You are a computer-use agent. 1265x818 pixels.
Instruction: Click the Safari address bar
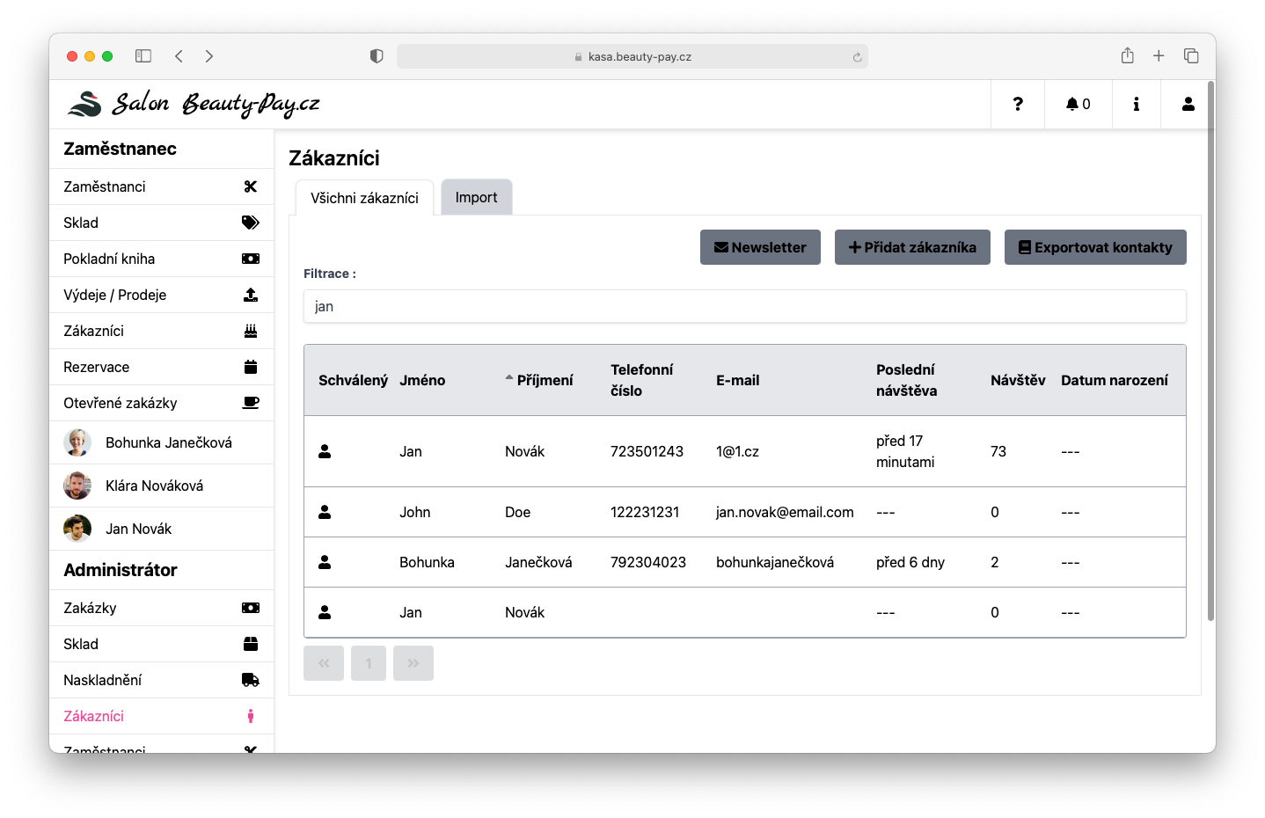(632, 56)
